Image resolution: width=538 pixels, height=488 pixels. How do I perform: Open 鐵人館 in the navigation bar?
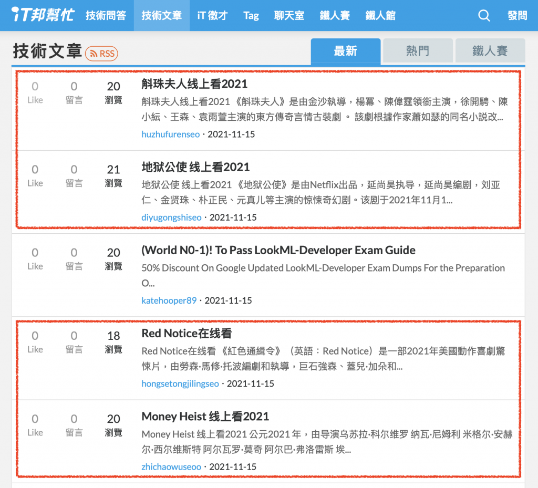pyautogui.click(x=380, y=15)
